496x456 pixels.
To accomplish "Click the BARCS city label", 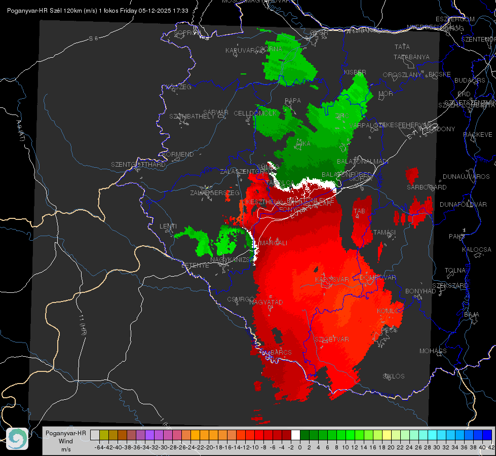I will pyautogui.click(x=281, y=352).
